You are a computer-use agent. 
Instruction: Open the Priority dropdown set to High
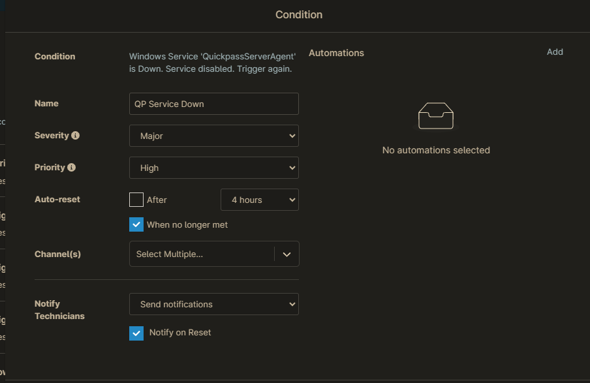(x=213, y=168)
